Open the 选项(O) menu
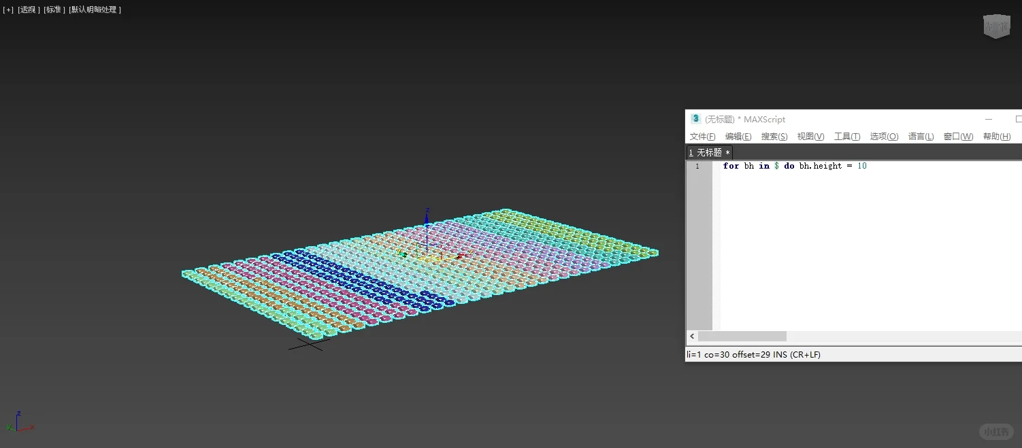The height and width of the screenshot is (448, 1022). click(883, 136)
